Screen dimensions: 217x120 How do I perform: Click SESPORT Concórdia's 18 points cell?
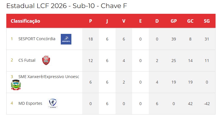(x=91, y=39)
